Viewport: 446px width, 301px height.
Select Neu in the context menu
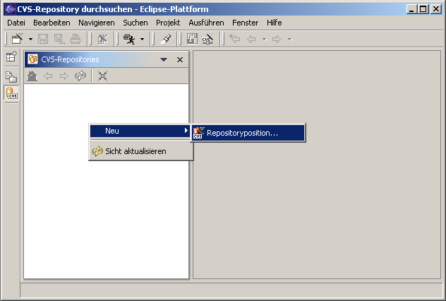click(140, 131)
